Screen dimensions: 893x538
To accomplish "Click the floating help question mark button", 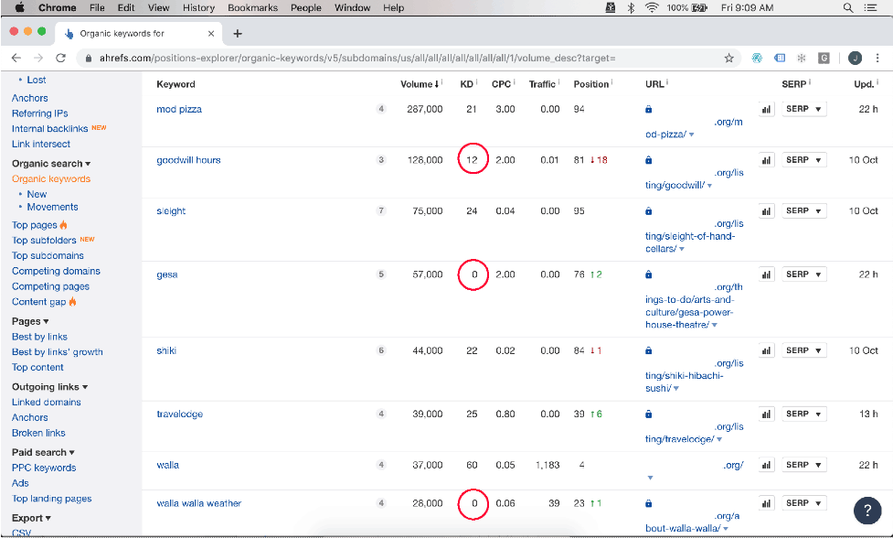I will pyautogui.click(x=866, y=511).
